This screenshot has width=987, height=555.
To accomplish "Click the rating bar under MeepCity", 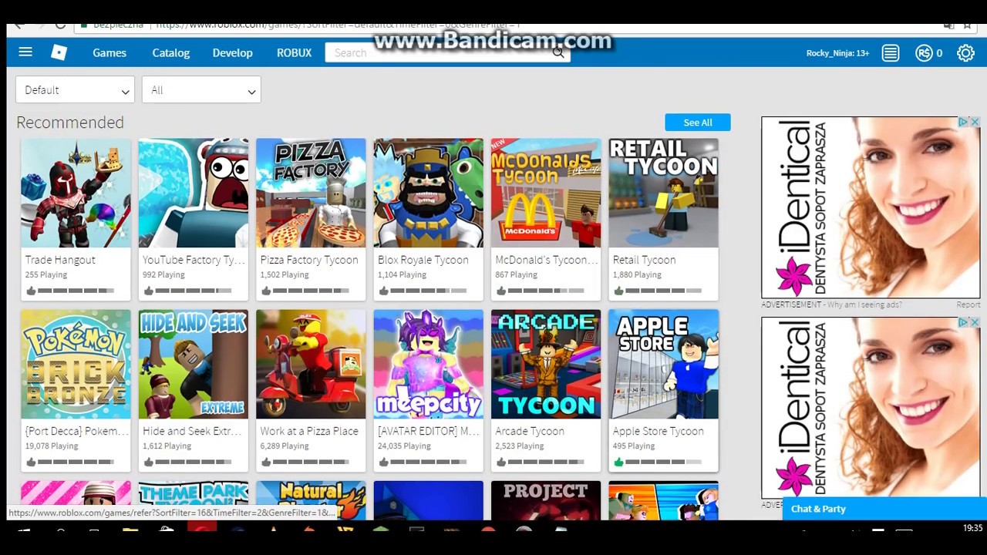I will (x=428, y=462).
